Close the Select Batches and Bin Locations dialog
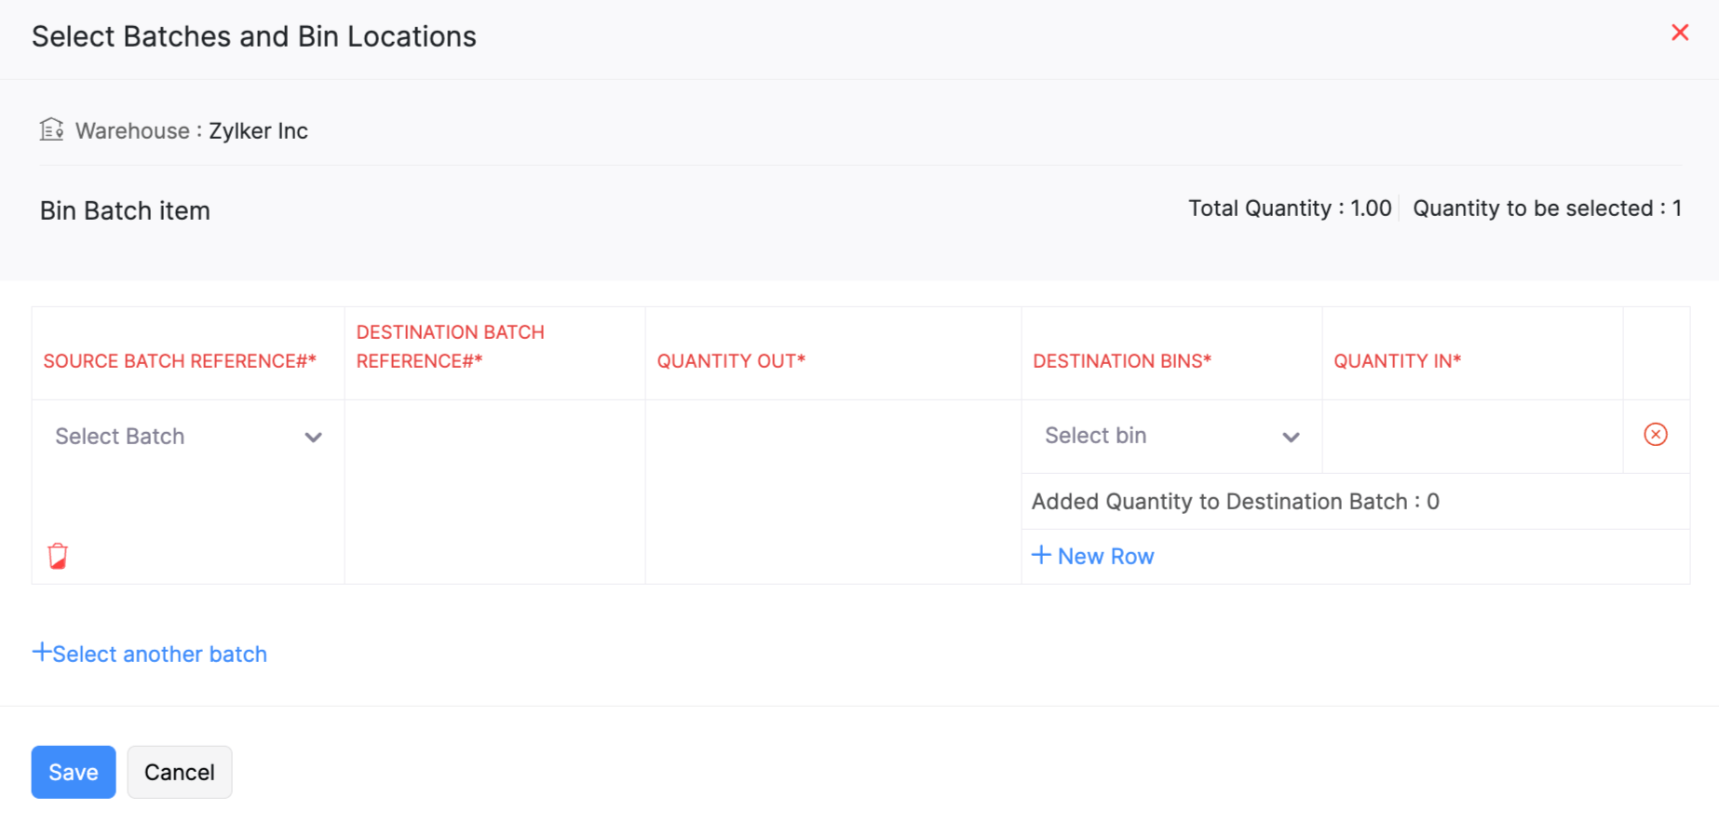1719x824 pixels. [x=1679, y=34]
